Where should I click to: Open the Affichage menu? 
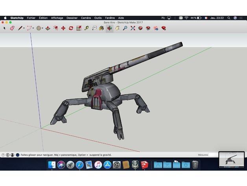point(57,18)
